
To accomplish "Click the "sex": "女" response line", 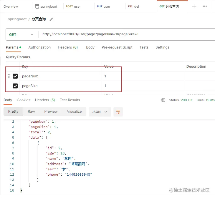I will [58, 169].
